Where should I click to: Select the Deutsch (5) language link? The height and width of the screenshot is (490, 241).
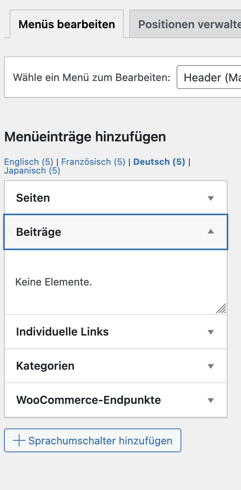(x=159, y=162)
